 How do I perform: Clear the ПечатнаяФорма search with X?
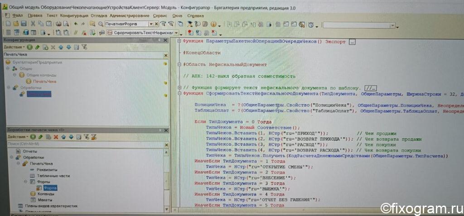[x=156, y=24]
